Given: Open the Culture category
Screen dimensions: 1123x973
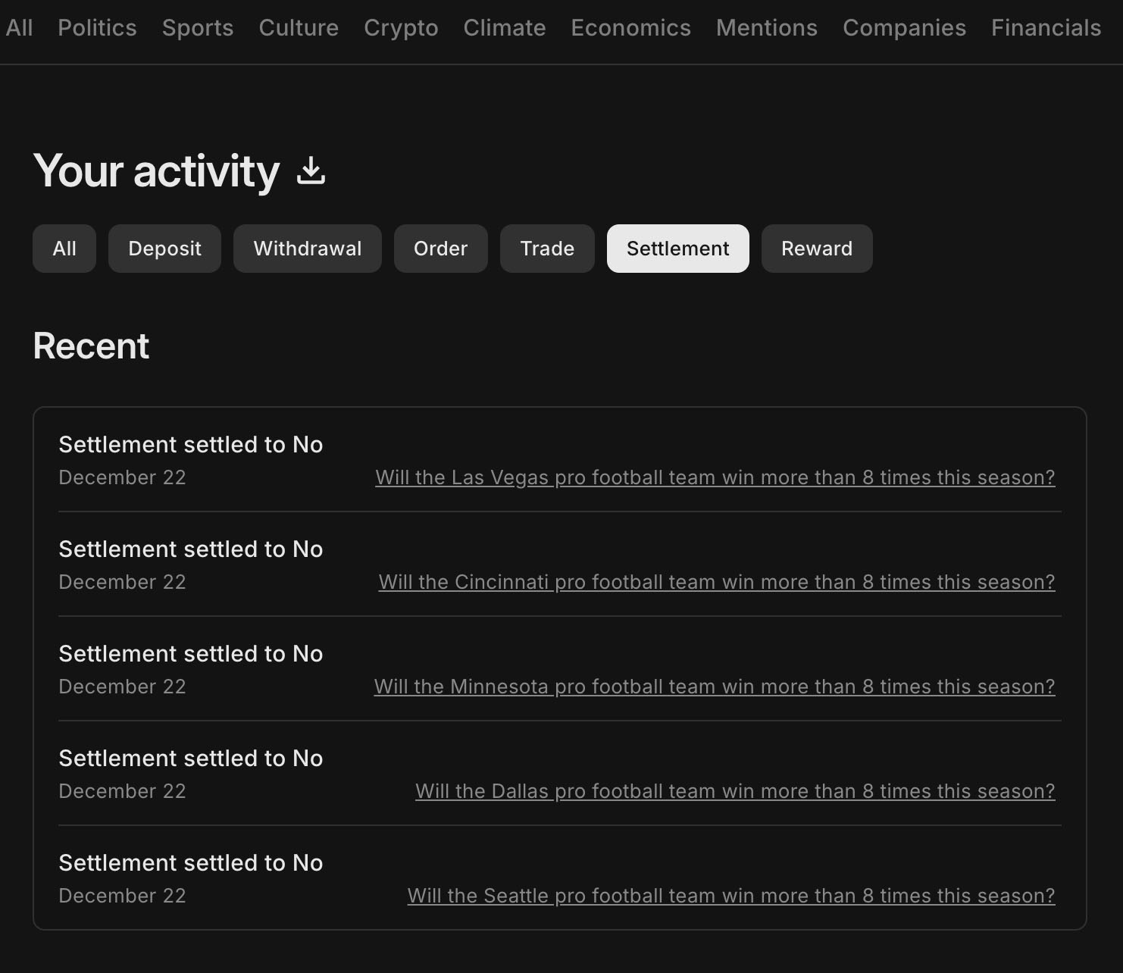Looking at the screenshot, I should pos(299,28).
